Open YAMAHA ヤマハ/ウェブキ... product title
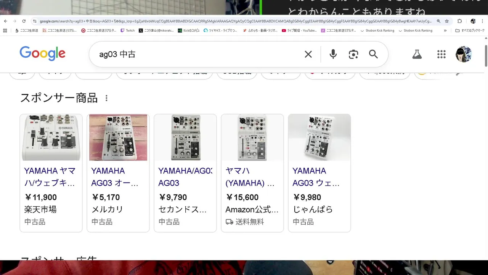This screenshot has height=275, width=488. pos(50,177)
